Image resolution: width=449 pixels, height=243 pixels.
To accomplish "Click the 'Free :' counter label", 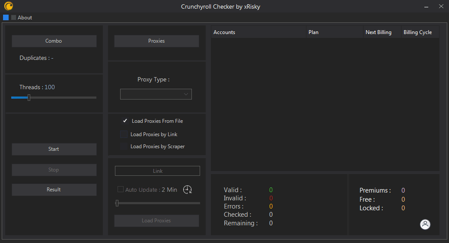I will pos(367,199).
